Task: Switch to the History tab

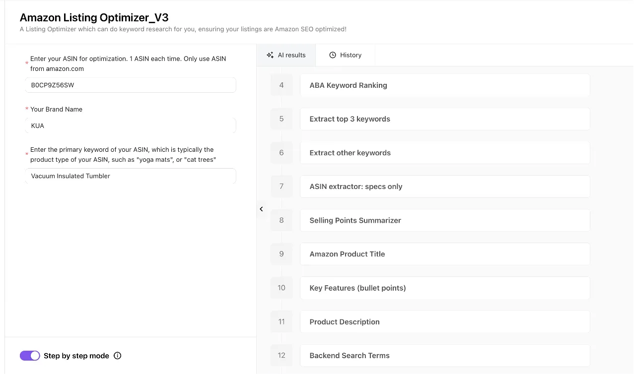Action: coord(346,55)
